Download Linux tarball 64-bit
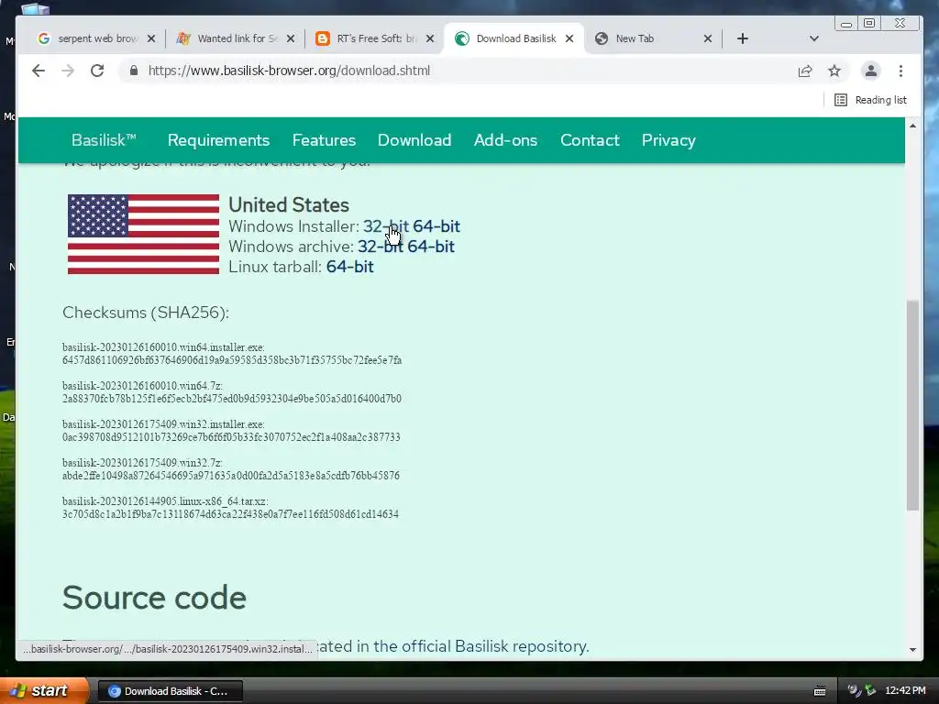 click(x=349, y=267)
